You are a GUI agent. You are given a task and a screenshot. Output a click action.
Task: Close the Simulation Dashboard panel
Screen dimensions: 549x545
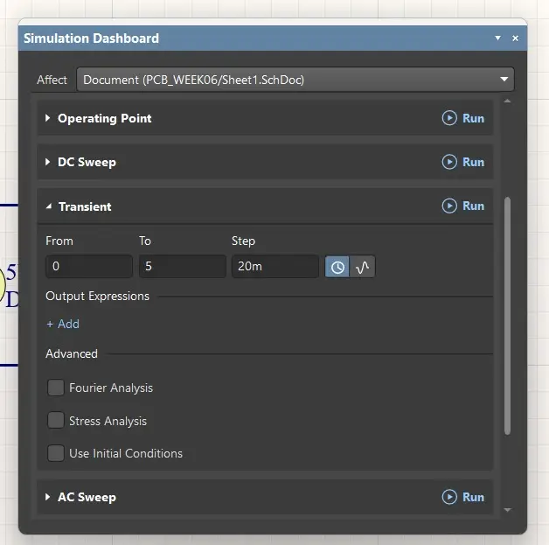click(x=515, y=38)
